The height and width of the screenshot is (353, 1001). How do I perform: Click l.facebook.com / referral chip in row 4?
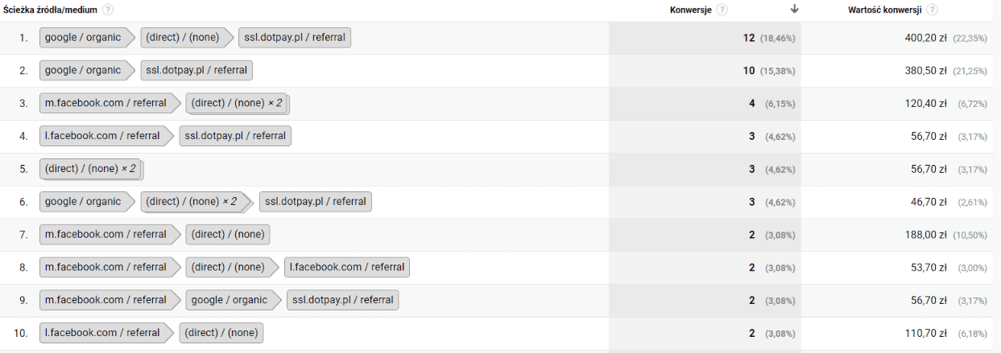pyautogui.click(x=102, y=137)
